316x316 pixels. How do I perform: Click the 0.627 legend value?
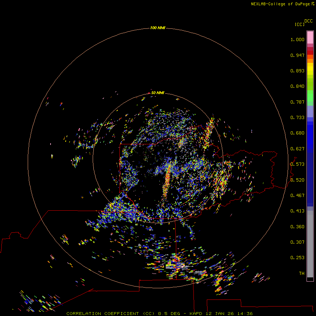pos(297,149)
